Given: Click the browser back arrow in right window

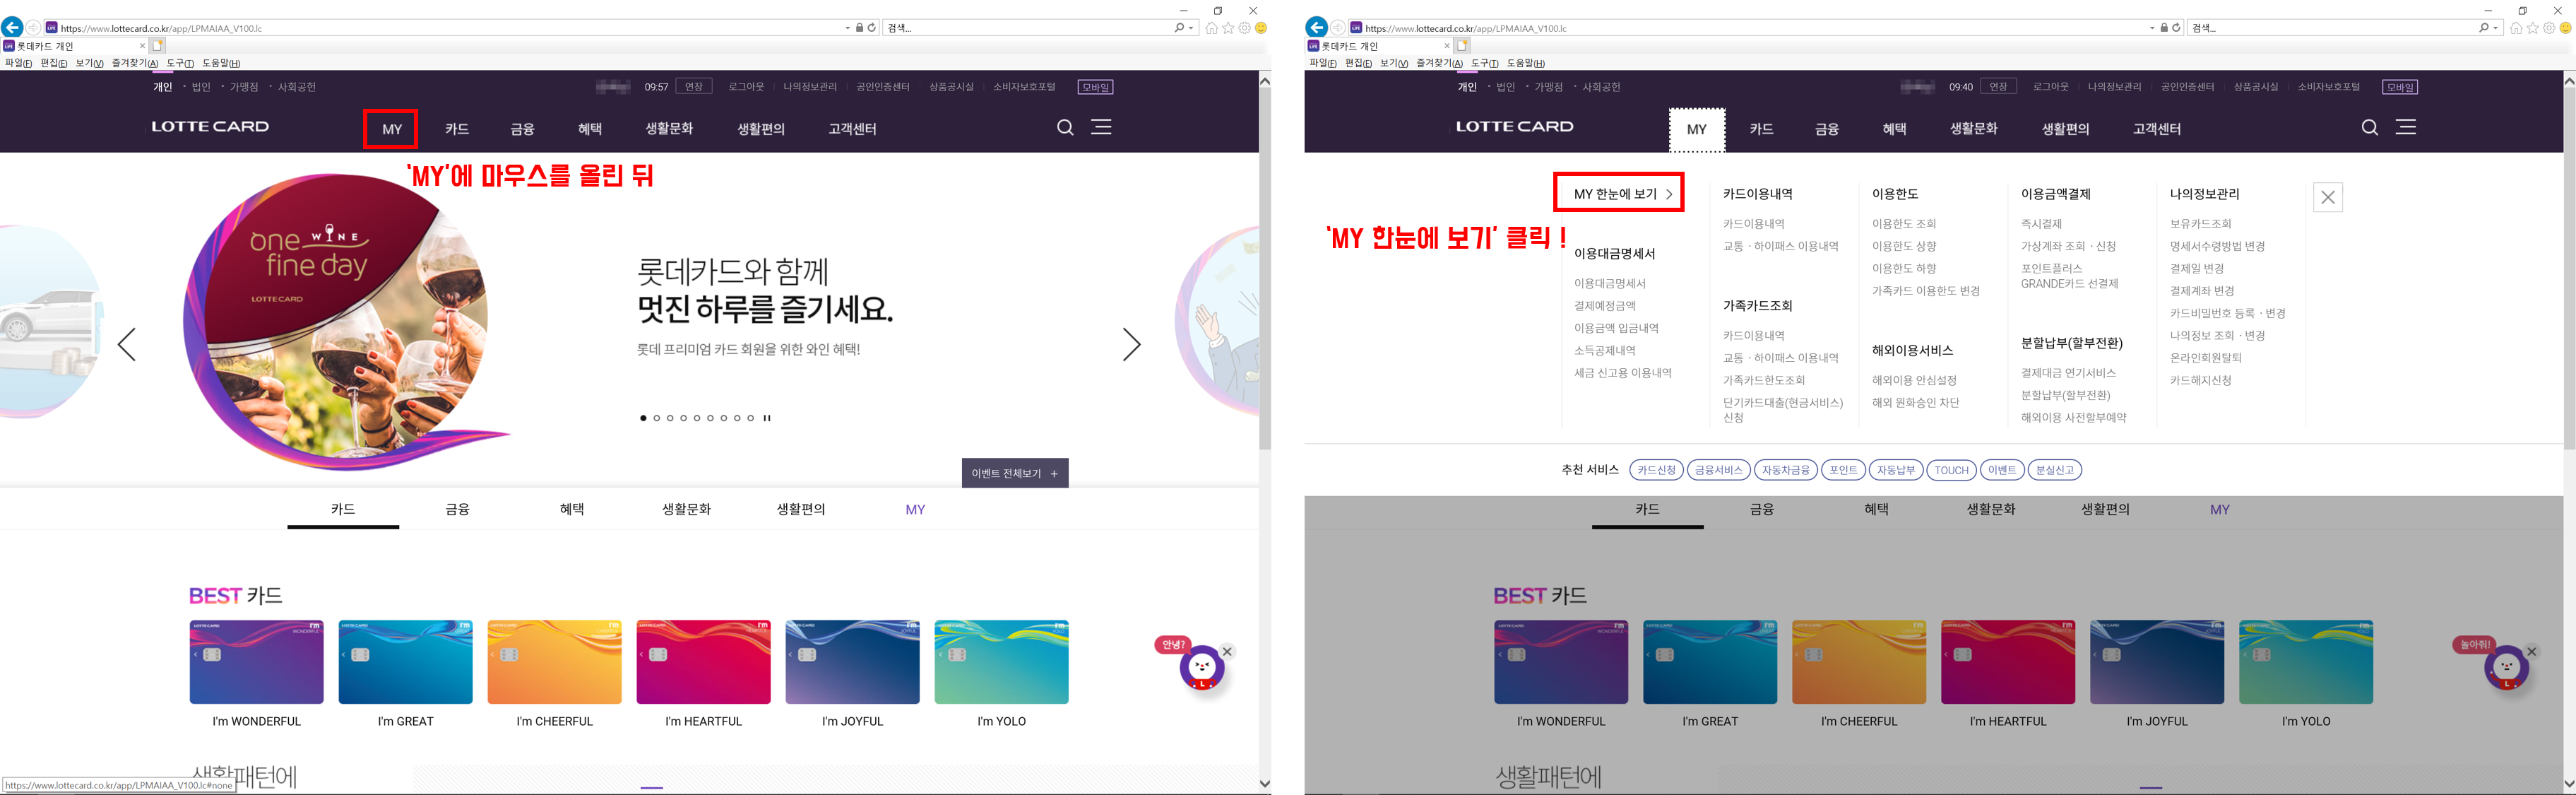Looking at the screenshot, I should point(1316,28).
